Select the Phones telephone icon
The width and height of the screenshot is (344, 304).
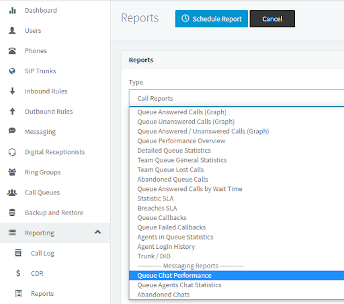coord(12,50)
